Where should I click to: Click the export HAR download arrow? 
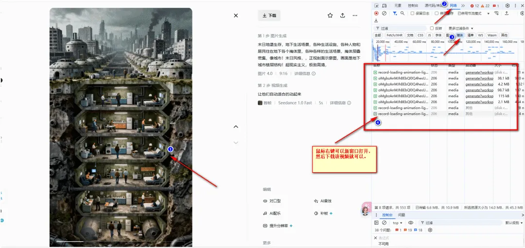coord(376,21)
